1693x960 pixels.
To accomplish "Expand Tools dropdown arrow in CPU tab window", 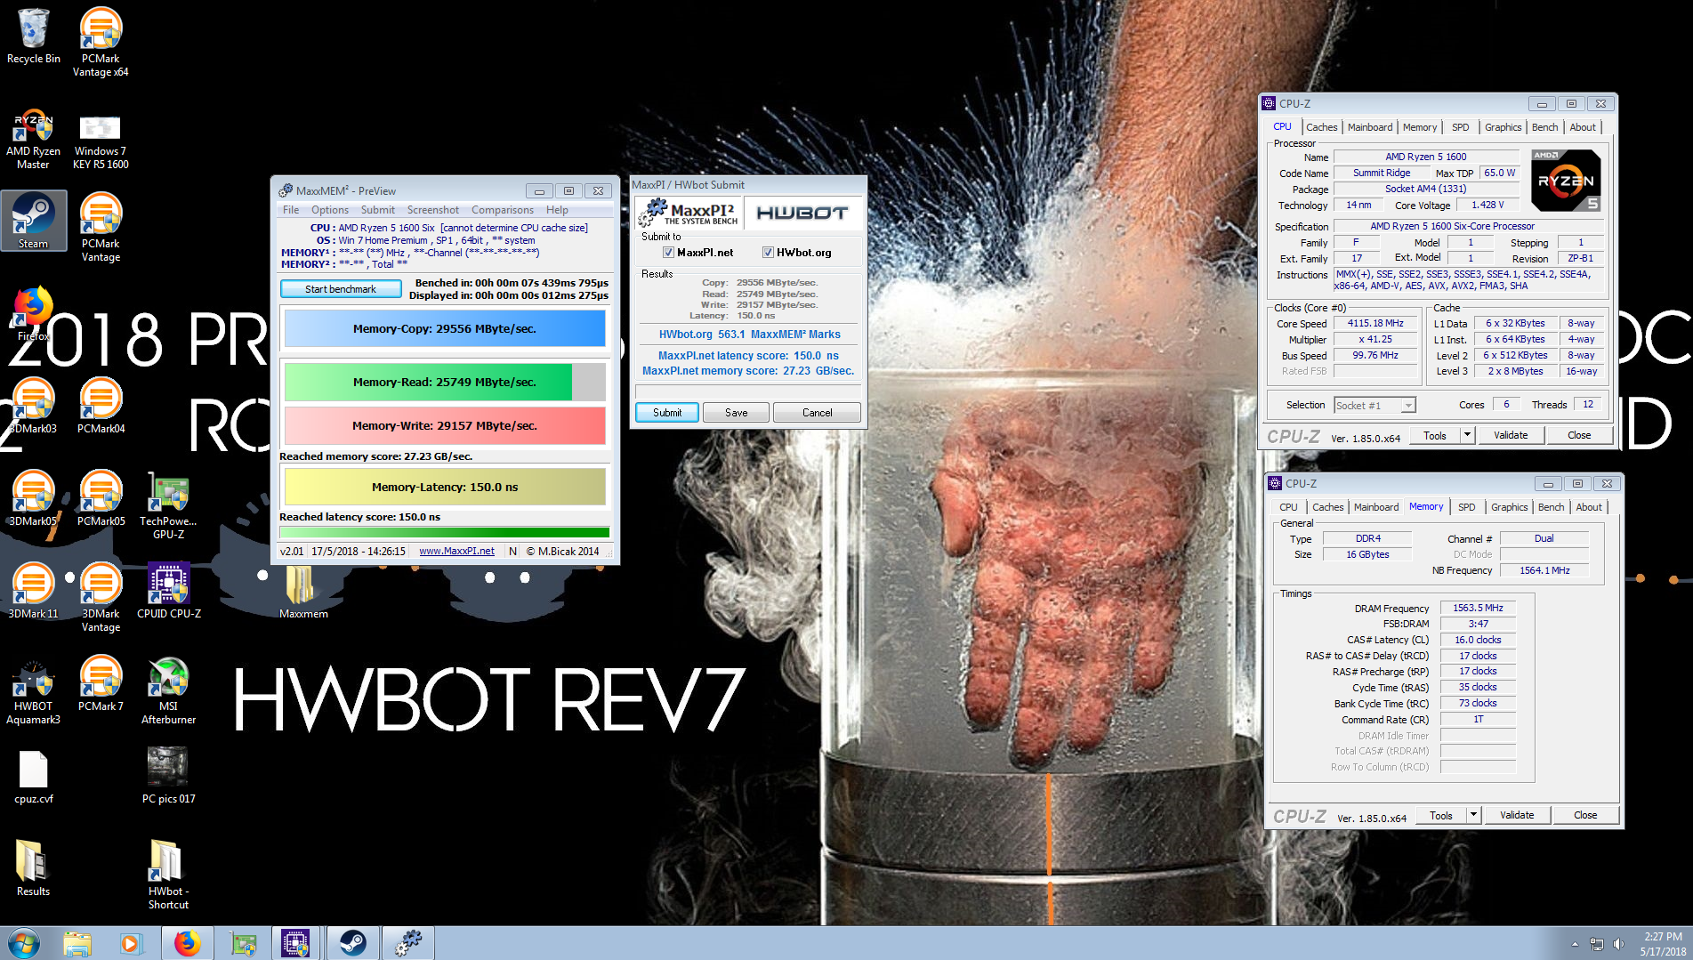I will [1467, 435].
